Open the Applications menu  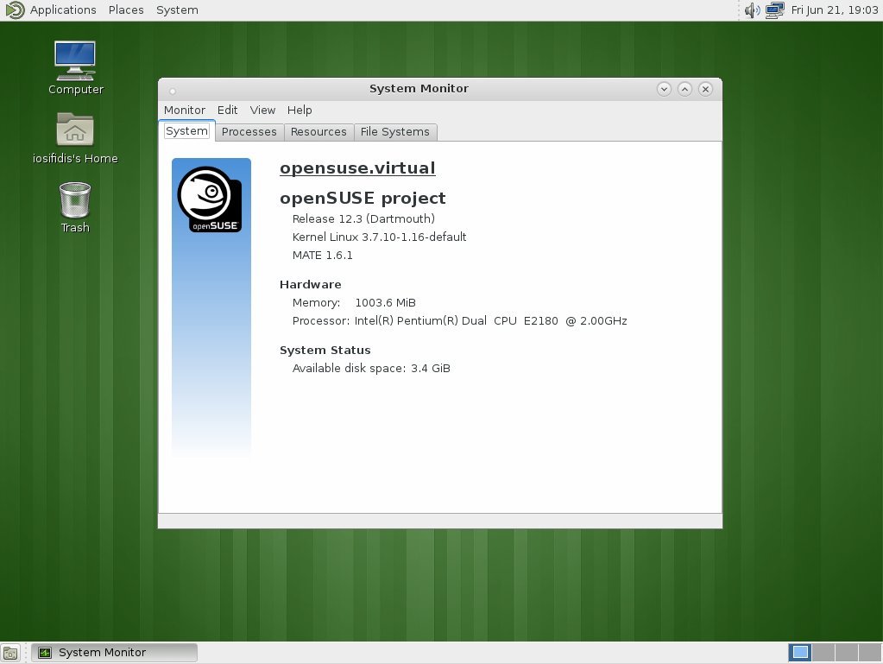(63, 10)
